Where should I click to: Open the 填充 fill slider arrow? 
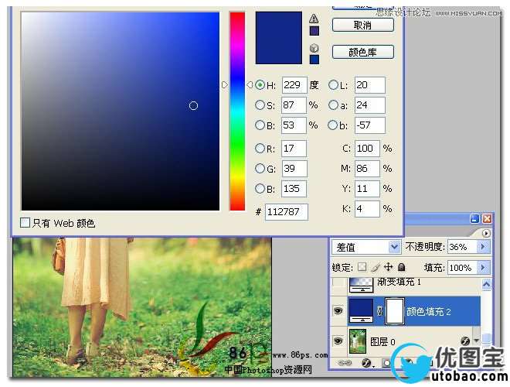coord(483,268)
